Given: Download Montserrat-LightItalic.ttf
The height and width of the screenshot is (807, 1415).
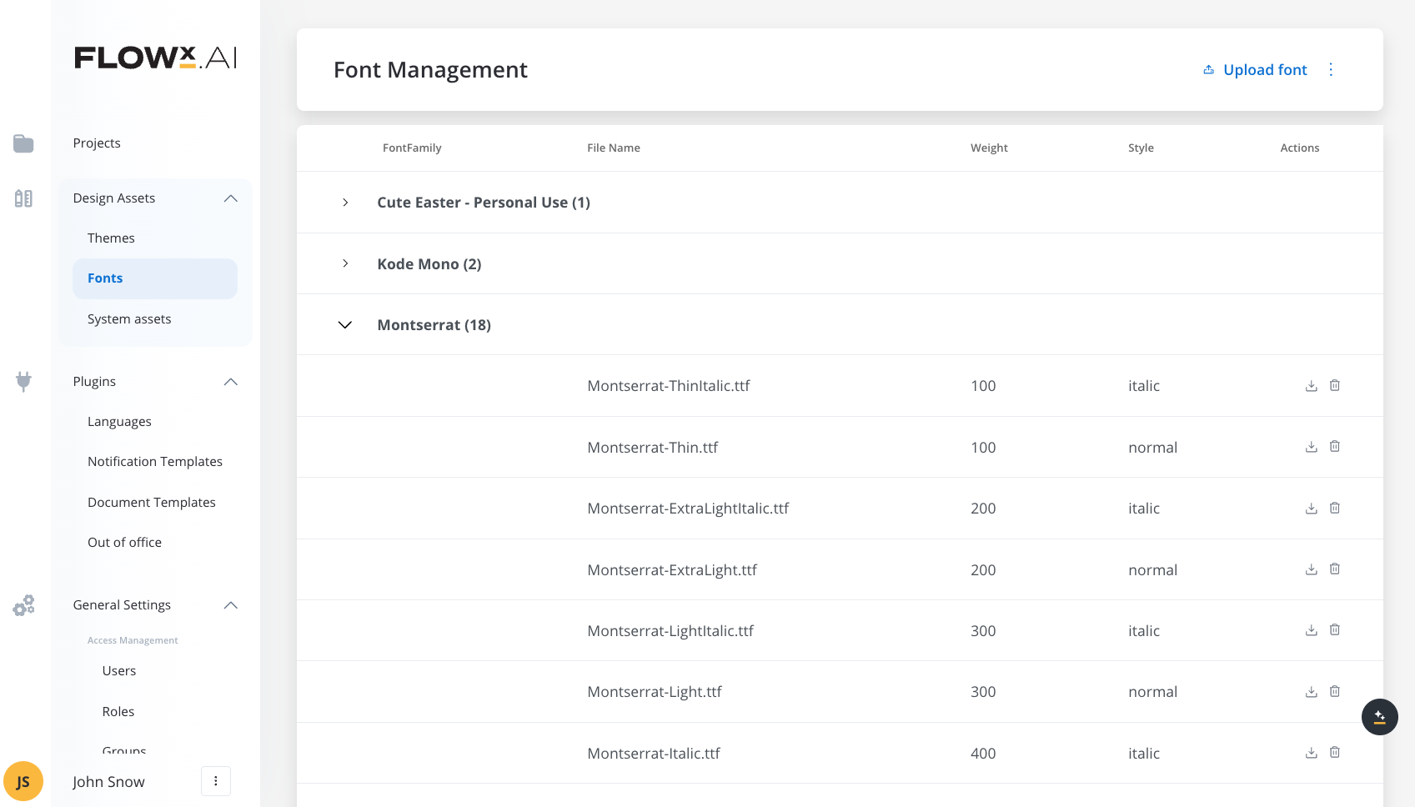Looking at the screenshot, I should (x=1311, y=630).
